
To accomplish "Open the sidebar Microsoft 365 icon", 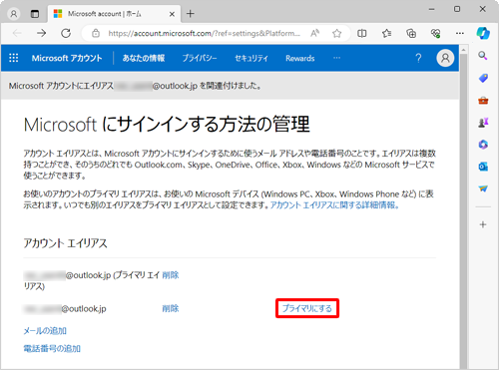I will 483,145.
